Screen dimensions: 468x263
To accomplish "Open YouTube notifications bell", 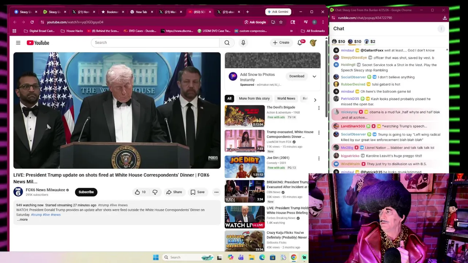I will pos(300,42).
